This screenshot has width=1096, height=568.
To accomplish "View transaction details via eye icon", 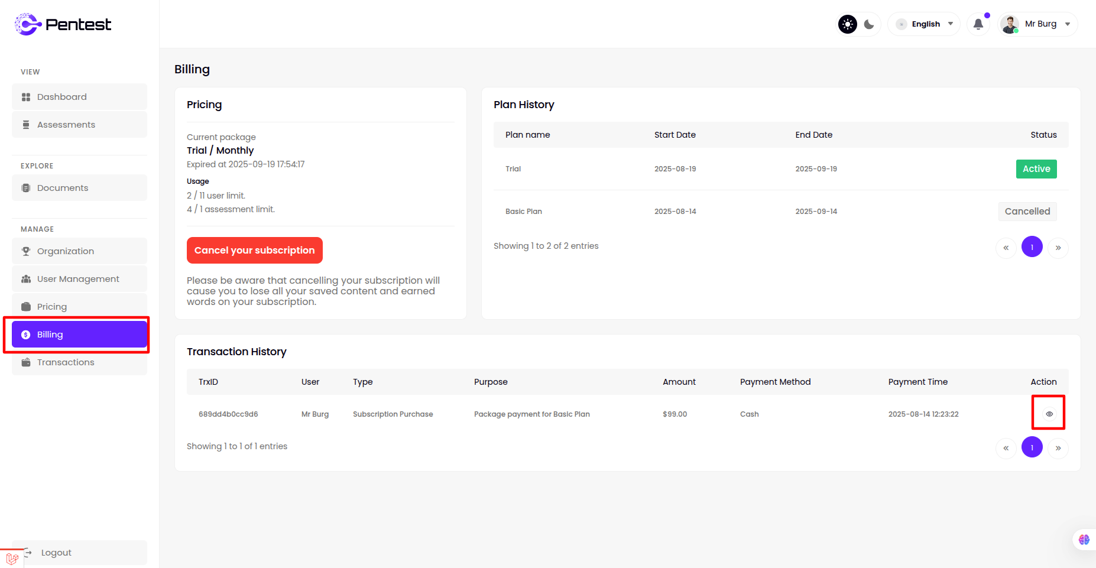I will [x=1049, y=414].
